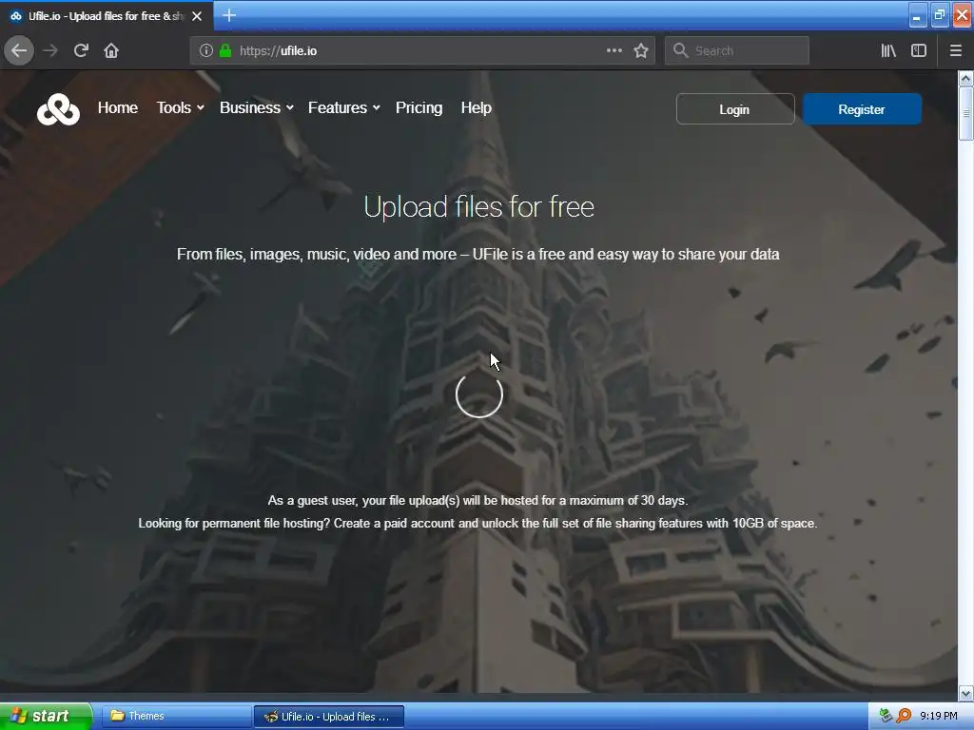Toggle the sidebar view icon
The width and height of the screenshot is (974, 730).
click(x=919, y=50)
